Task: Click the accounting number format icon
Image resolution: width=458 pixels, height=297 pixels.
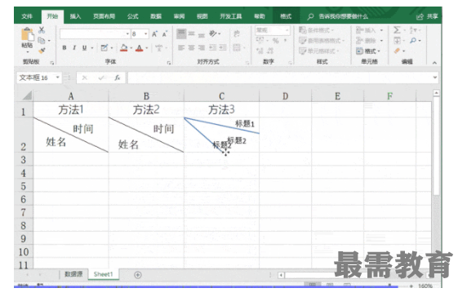Action: click(x=260, y=40)
